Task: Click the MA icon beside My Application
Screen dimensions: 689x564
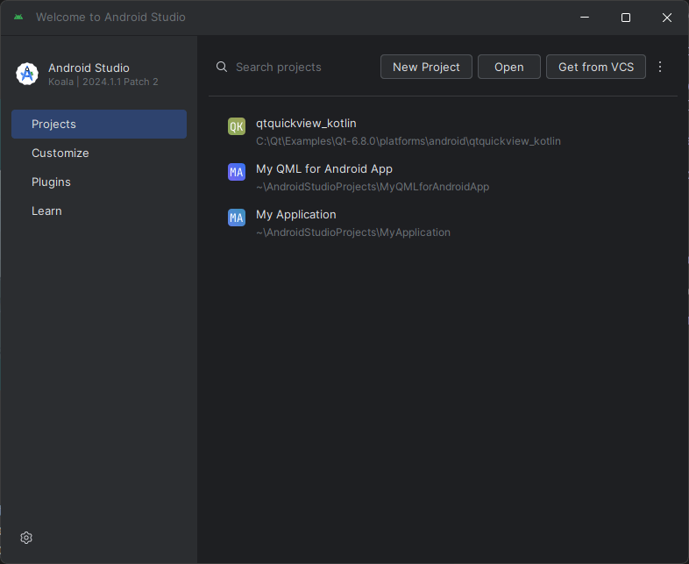Action: 236,218
